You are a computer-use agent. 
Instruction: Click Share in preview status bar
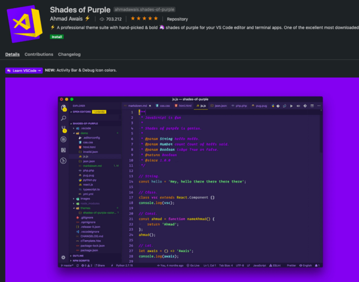point(99,266)
